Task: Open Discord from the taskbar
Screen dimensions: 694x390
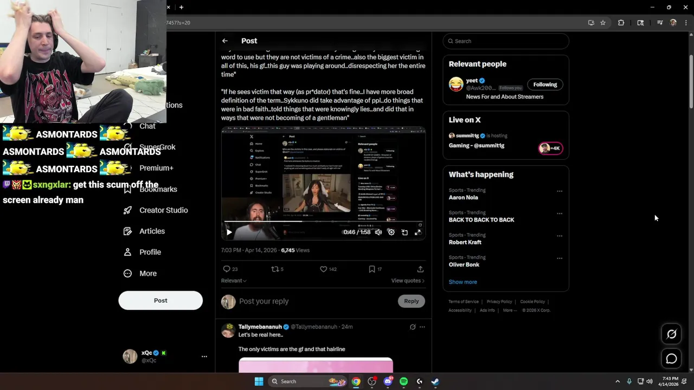Action: (x=388, y=381)
